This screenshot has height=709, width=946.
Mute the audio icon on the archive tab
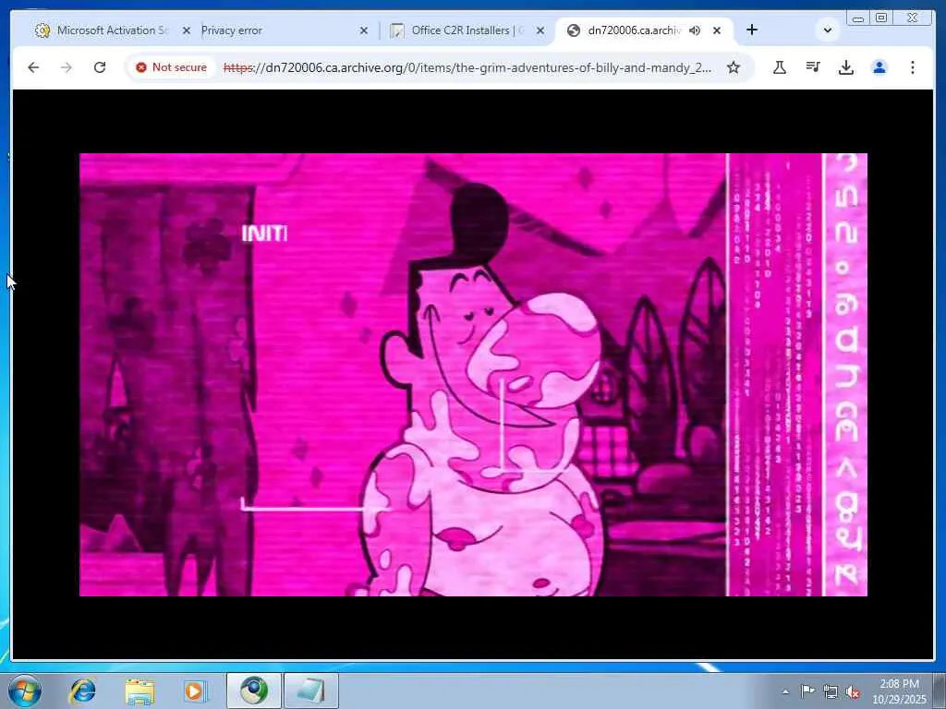(x=695, y=30)
